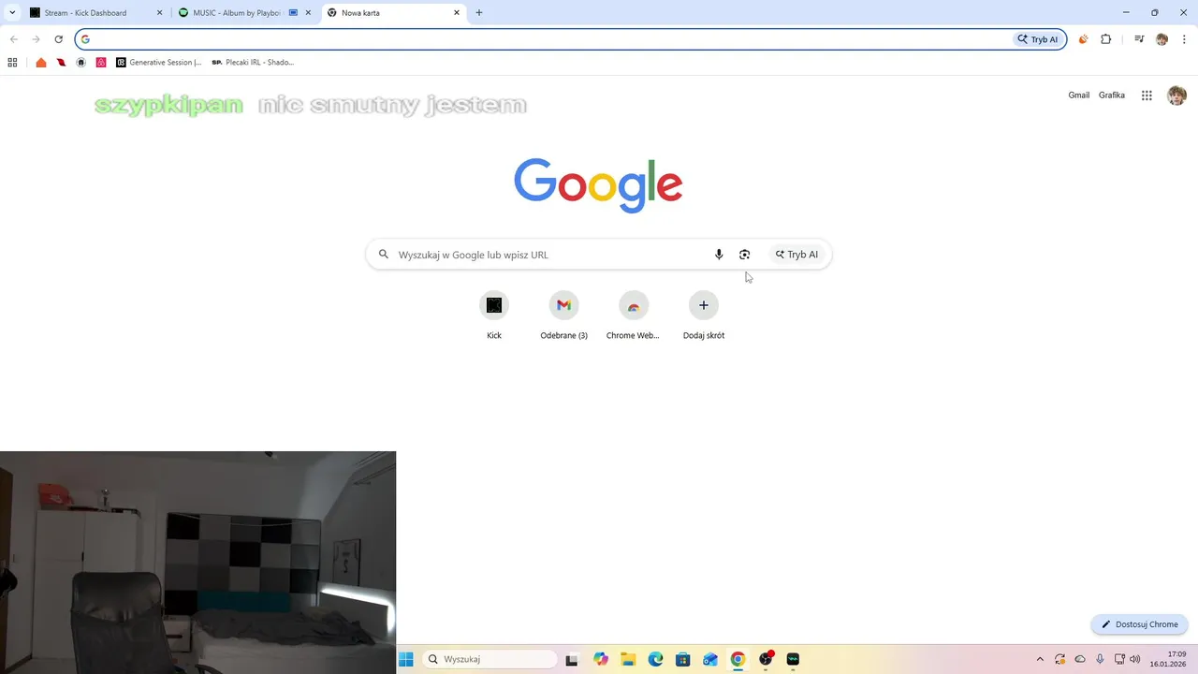Click Tryb AI in the address bar
Image resolution: width=1198 pixels, height=674 pixels.
(1038, 39)
